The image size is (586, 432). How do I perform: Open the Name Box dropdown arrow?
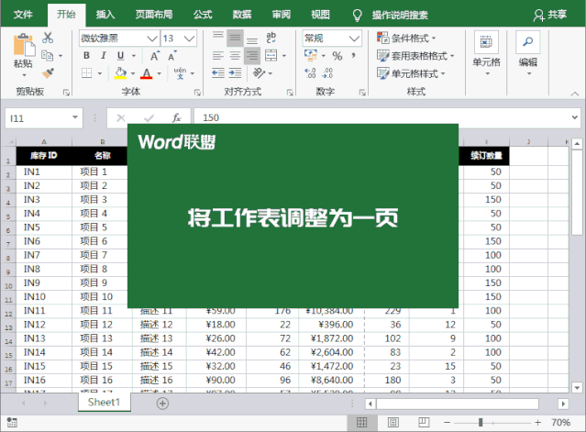(x=75, y=117)
